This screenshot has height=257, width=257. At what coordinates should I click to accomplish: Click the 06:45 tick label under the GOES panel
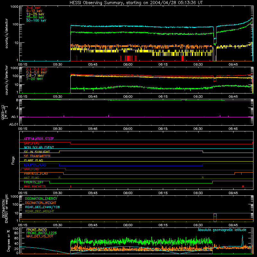(x=233, y=129)
